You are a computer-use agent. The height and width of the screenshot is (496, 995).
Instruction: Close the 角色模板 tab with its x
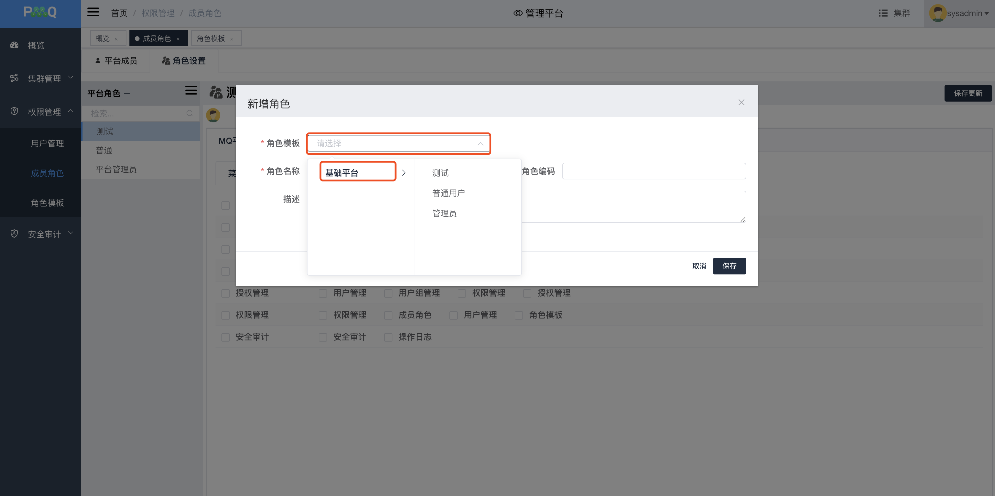pyautogui.click(x=231, y=39)
